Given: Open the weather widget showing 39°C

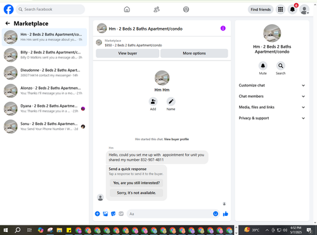Looking at the screenshot, I should (252, 230).
